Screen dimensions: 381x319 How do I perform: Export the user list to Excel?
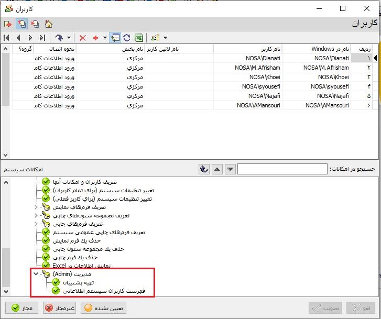coord(139,38)
